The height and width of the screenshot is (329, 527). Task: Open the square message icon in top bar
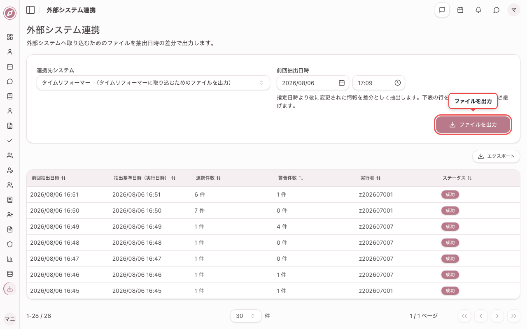(x=442, y=10)
